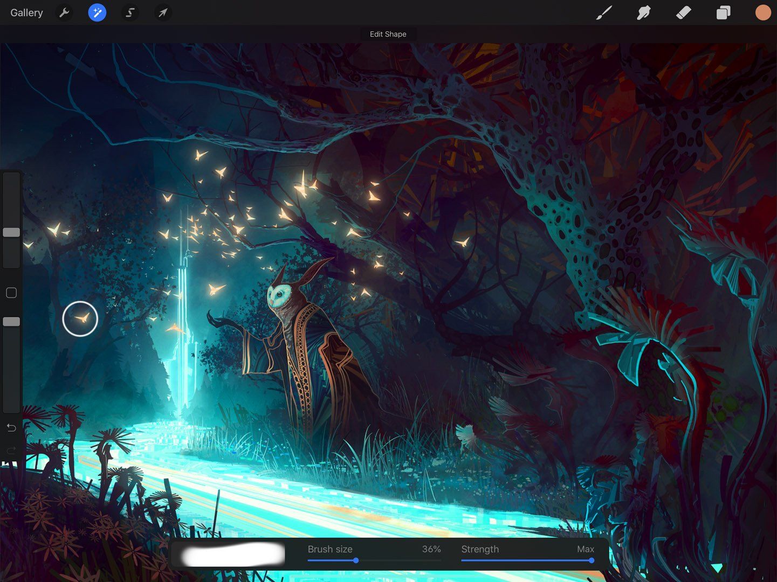Viewport: 777px width, 582px height.
Task: Open the active color swatch
Action: point(762,12)
